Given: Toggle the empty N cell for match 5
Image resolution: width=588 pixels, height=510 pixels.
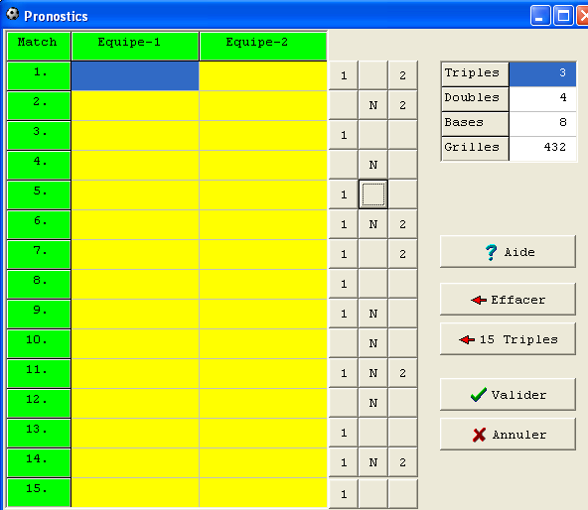Looking at the screenshot, I should (x=373, y=194).
